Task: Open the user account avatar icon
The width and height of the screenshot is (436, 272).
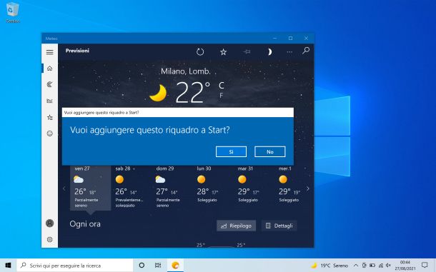Action: tap(50, 223)
